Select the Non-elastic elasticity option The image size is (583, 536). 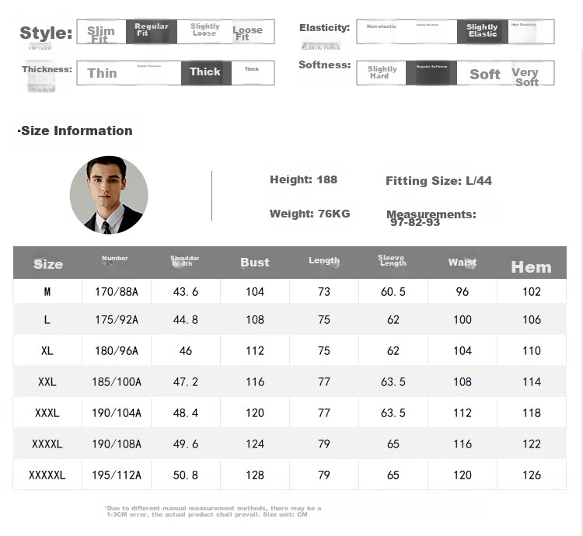382,26
